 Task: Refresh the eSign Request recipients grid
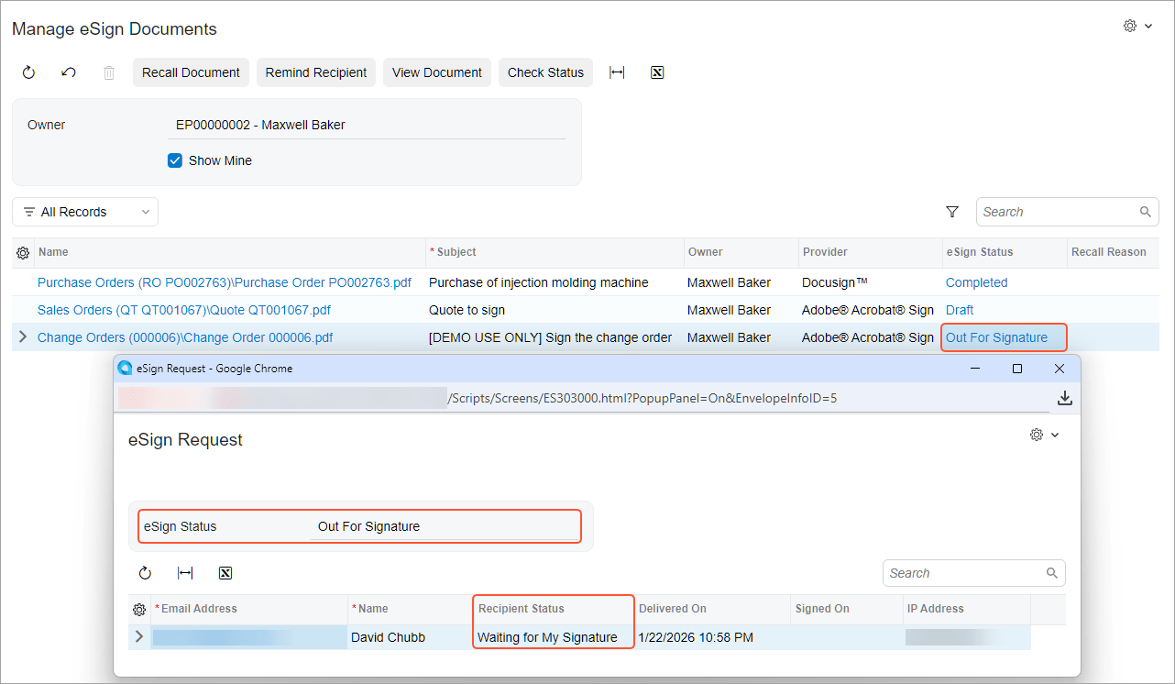tap(145, 573)
